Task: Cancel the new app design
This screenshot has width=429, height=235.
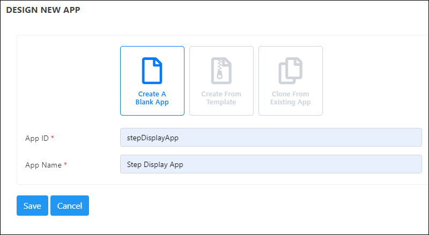Action: click(x=70, y=206)
